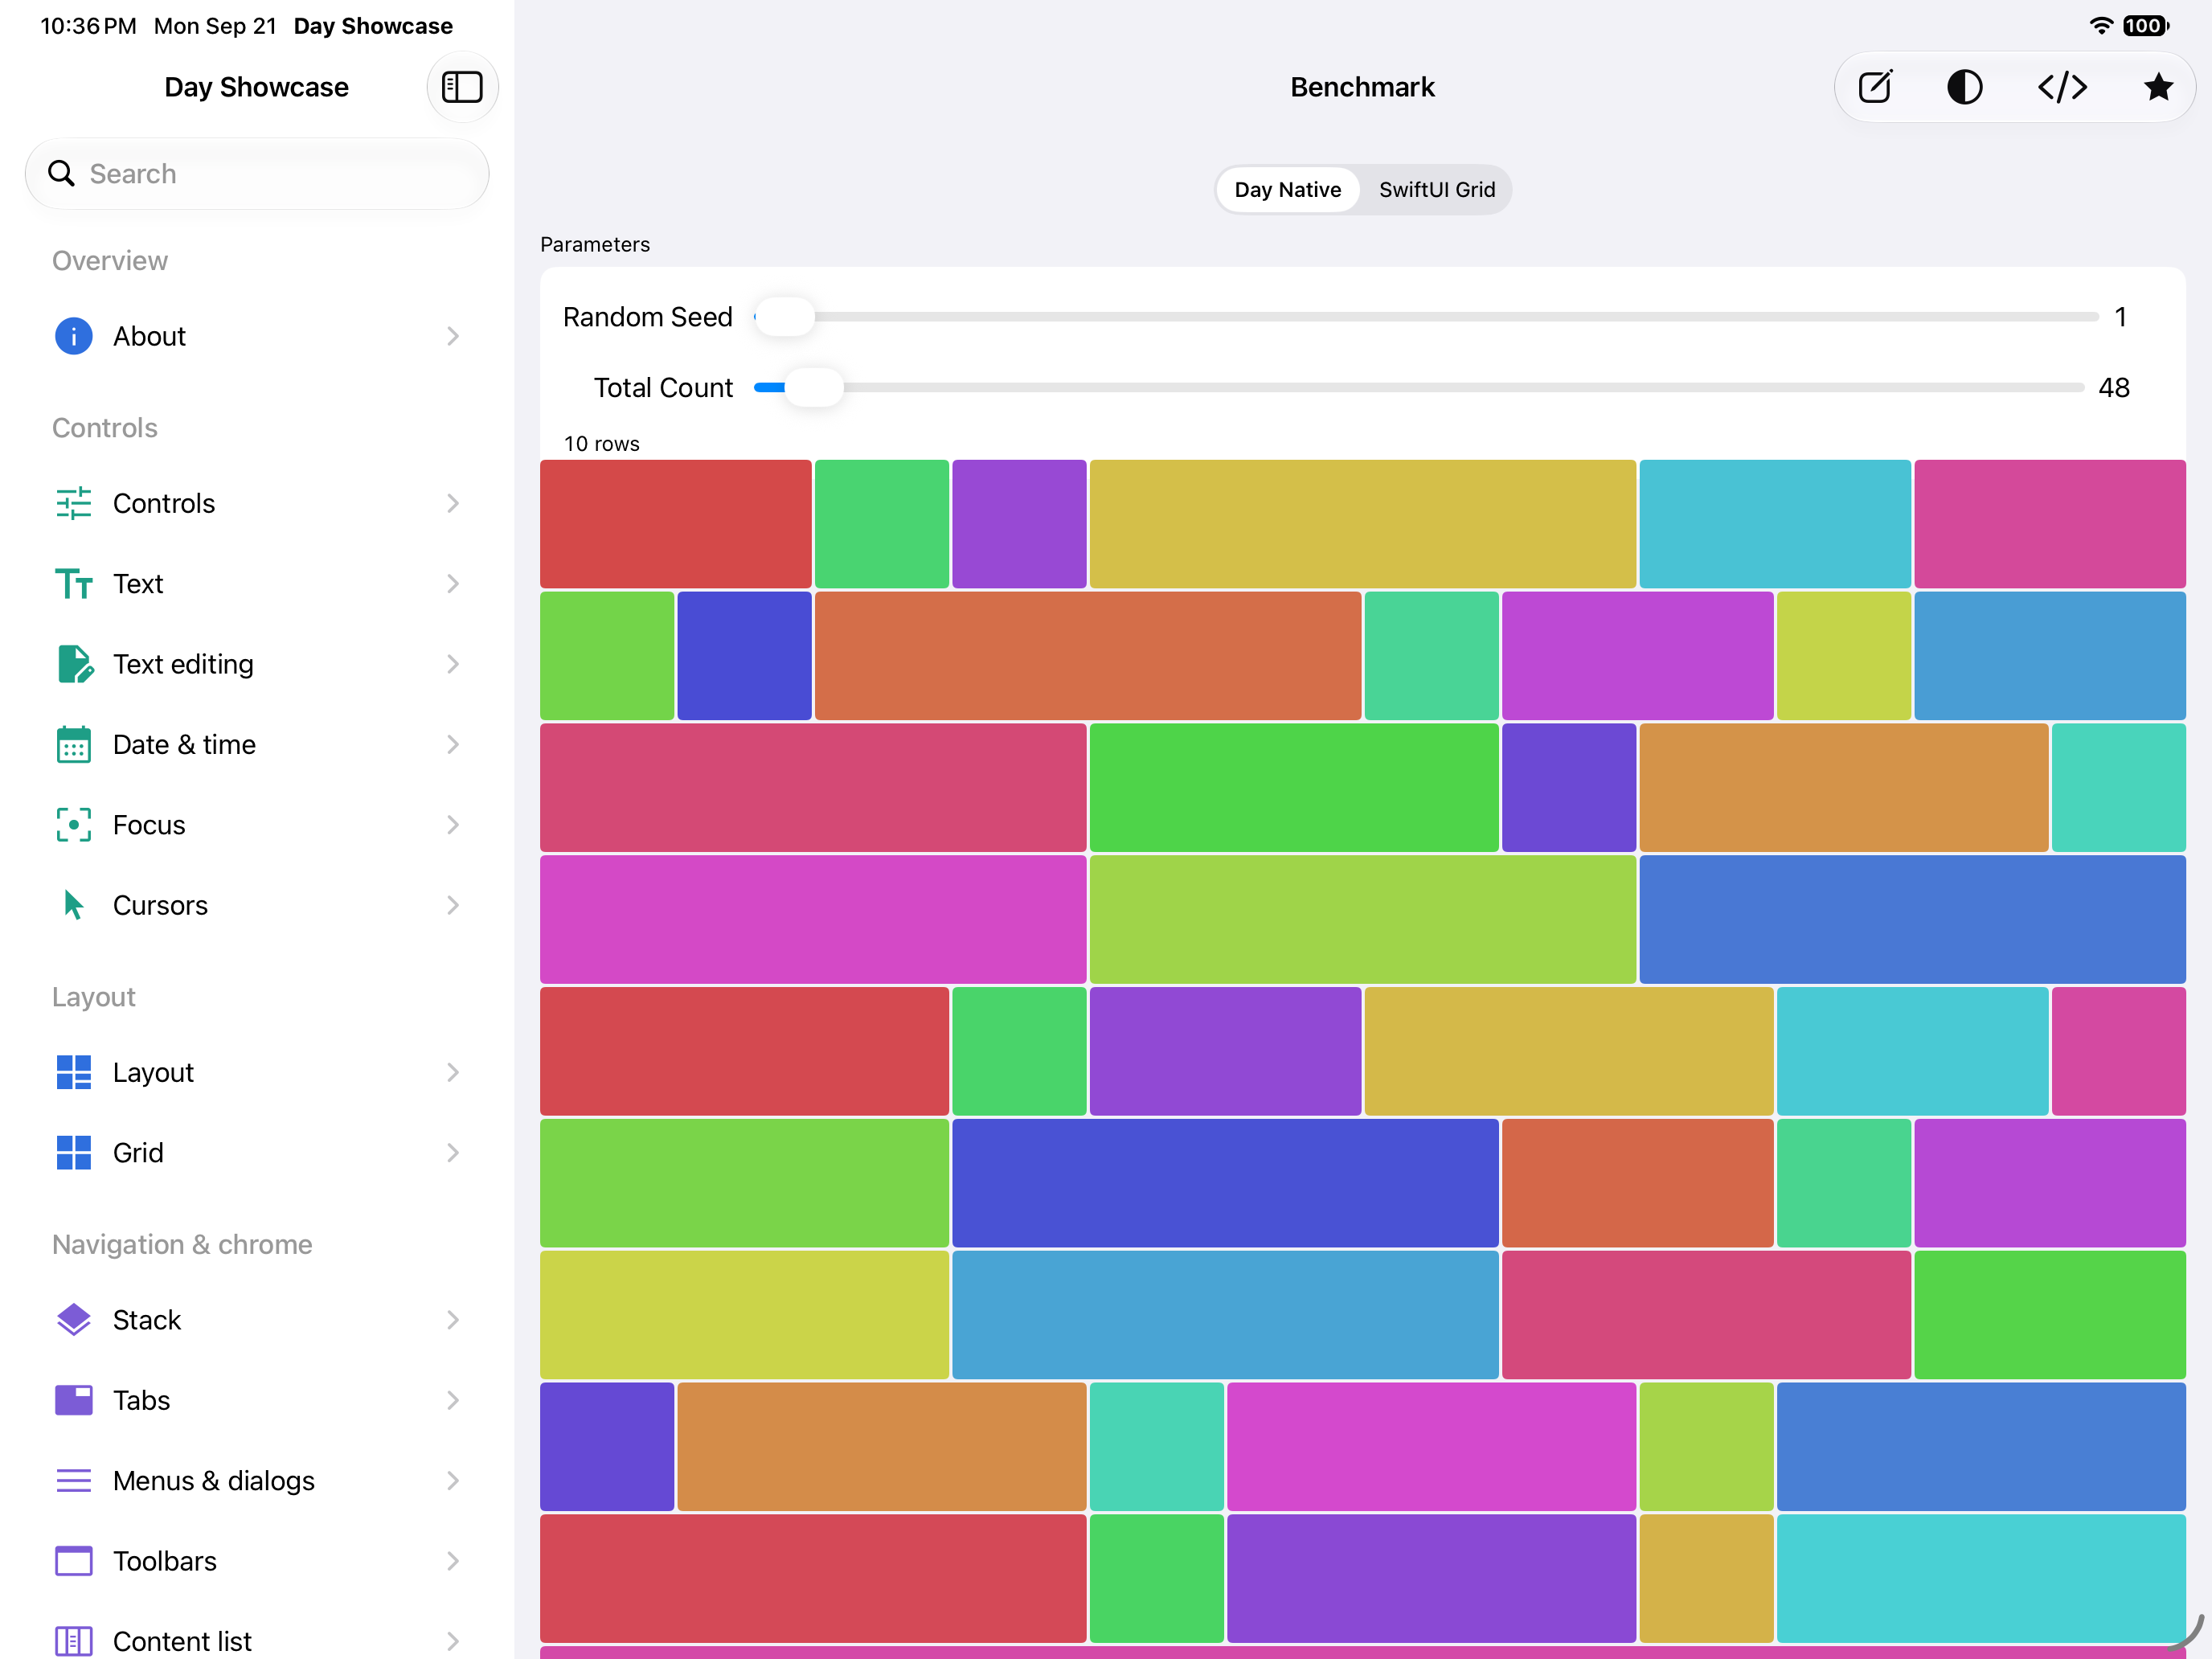Click the Total Count value "48"
The width and height of the screenshot is (2212, 1659).
pos(2113,387)
